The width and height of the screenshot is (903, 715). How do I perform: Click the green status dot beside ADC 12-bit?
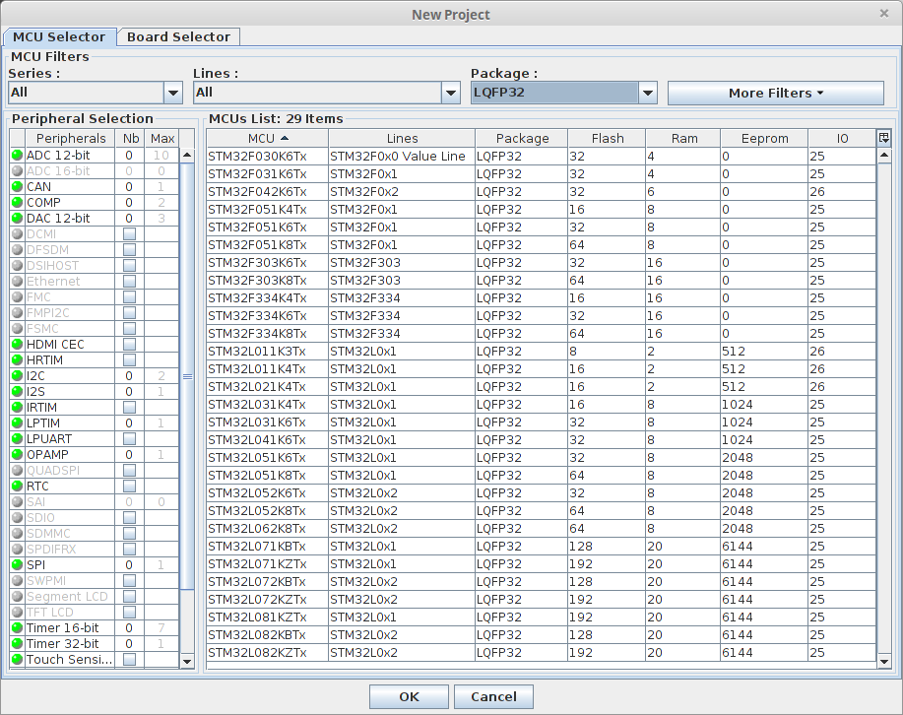(18, 155)
